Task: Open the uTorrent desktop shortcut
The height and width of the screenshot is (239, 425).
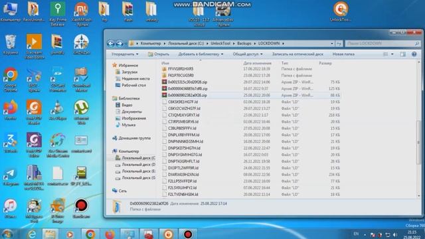Action: point(81,112)
